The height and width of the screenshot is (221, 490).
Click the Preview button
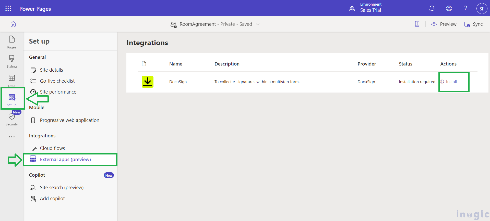(444, 24)
